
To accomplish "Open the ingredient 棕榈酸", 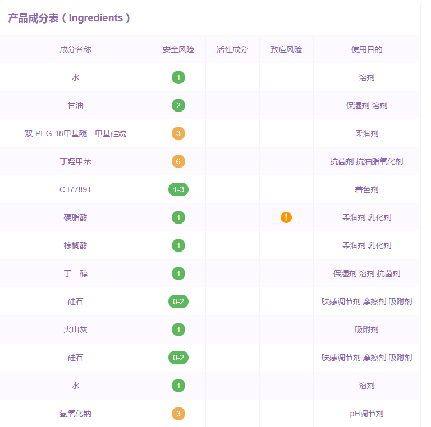I will [x=75, y=245].
